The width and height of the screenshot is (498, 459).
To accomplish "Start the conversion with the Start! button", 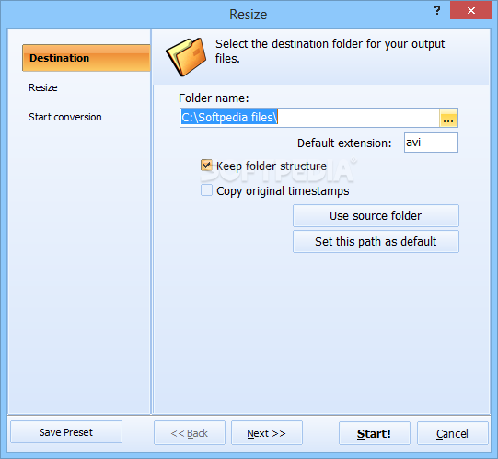I will (374, 433).
